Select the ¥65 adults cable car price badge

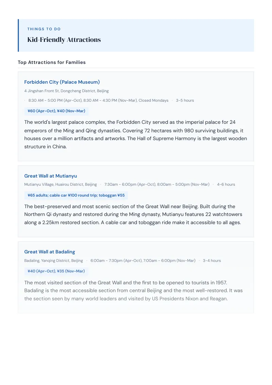tap(76, 195)
